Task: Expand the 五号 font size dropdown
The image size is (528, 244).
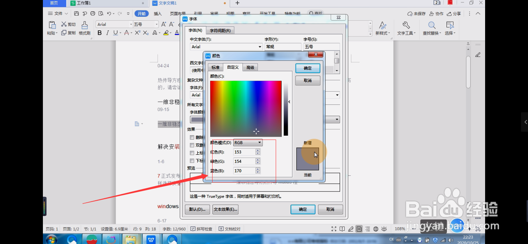Action: click(x=155, y=24)
